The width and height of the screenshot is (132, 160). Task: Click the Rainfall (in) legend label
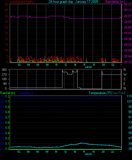tap(8, 93)
